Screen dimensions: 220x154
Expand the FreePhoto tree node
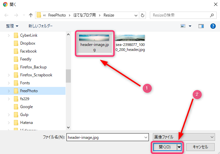pos(9,91)
